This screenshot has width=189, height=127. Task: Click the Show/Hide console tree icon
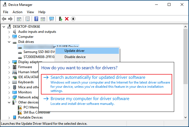pyautogui.click(x=19, y=19)
